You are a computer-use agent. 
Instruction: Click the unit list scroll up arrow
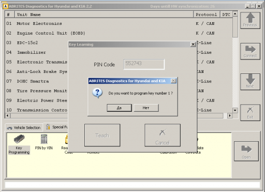tap(235, 13)
